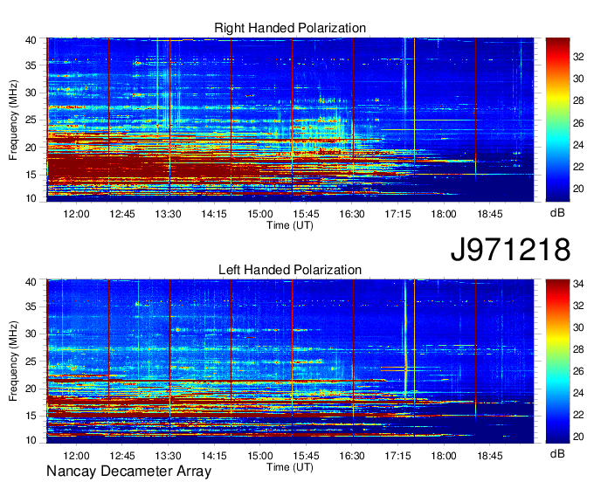Click 12:00 tick on Right Handed time axis
The height and width of the screenshot is (482, 594).
(76, 214)
